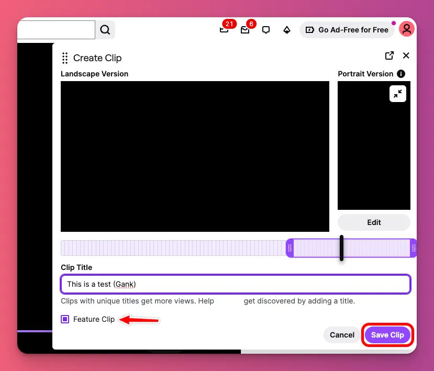The width and height of the screenshot is (434, 371).
Task: Click the clip trim playhead marker
Action: tap(341, 248)
